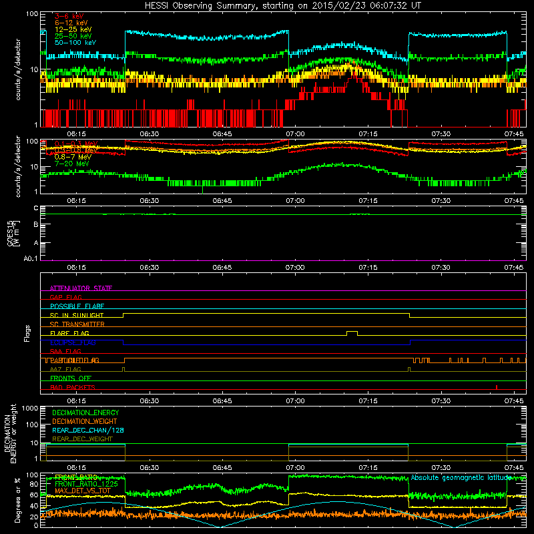Viewport: 534px width, 534px height.
Task: Select the SC_IN_SUNLIGHT flag label
Action: [x=77, y=315]
